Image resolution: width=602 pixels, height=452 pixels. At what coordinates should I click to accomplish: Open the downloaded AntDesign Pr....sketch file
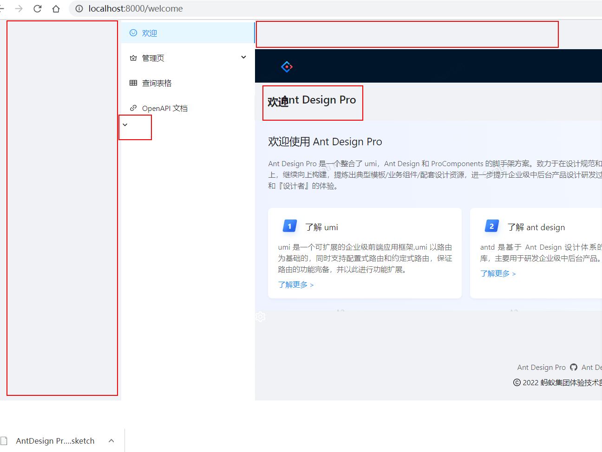click(55, 441)
